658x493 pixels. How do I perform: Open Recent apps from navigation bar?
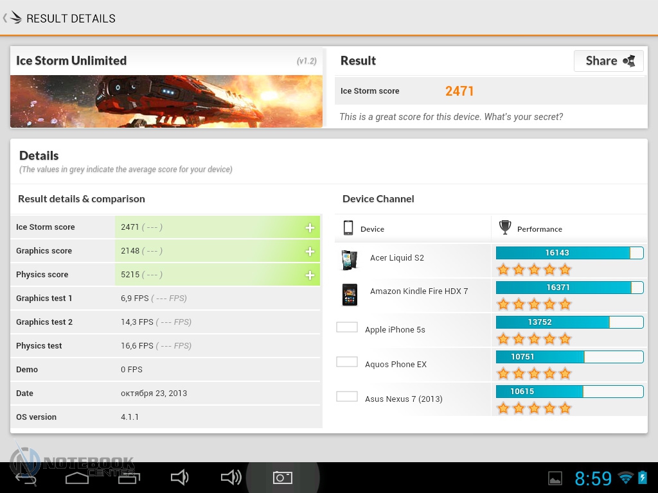(x=129, y=478)
